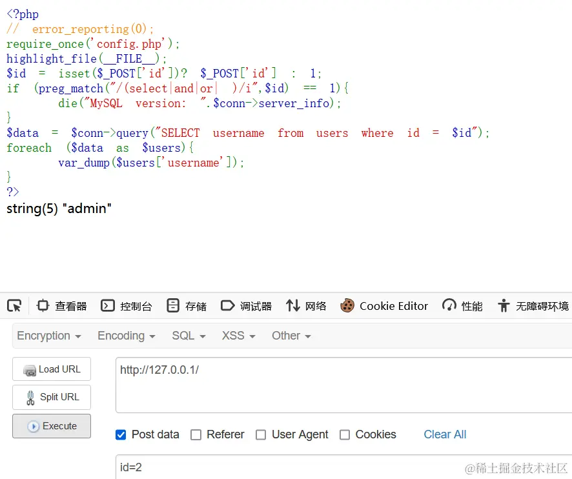Switch to the 性能 performance tab

462,306
